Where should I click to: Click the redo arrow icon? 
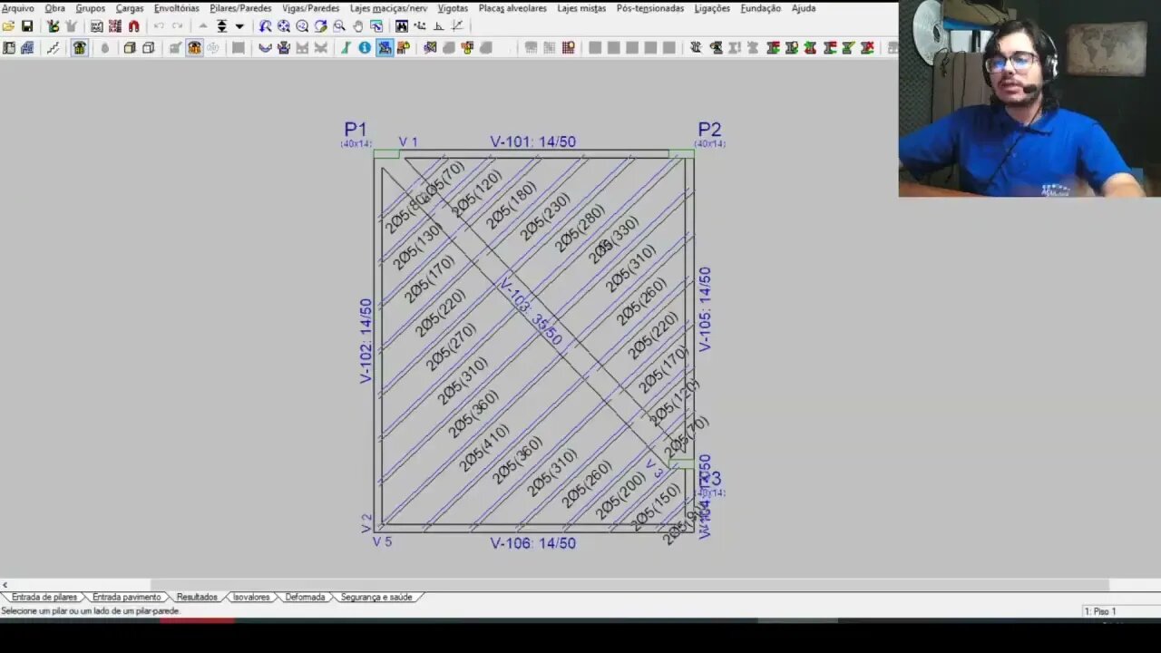click(x=177, y=26)
